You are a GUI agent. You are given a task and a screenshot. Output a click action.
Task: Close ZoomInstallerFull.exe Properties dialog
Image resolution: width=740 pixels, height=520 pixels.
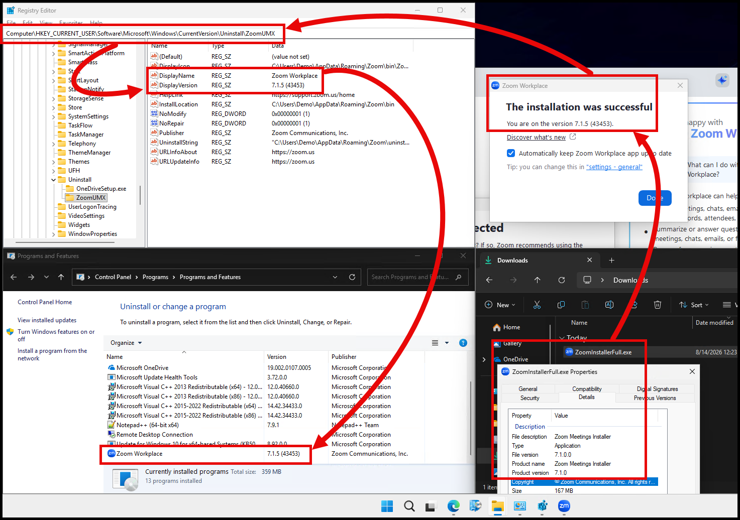pos(692,371)
